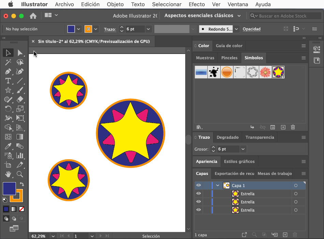Image resolution: width=324 pixels, height=239 pixels.
Task: Toggle visibility of last Estrella sublayer
Action: [x=198, y=210]
